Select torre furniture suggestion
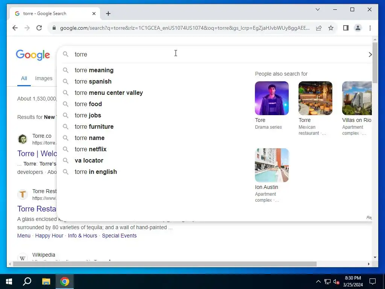 [x=94, y=127]
